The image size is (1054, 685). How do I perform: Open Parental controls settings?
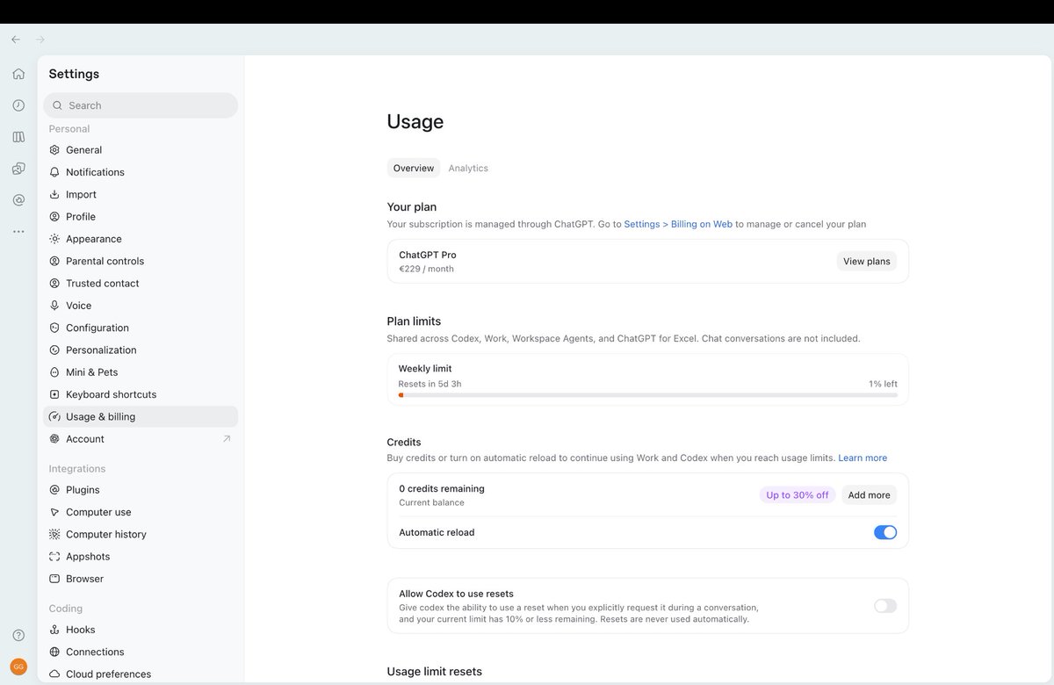click(x=141, y=261)
